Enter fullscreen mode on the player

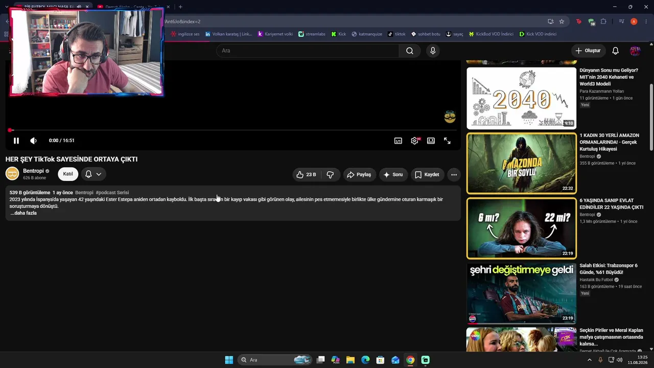(447, 141)
